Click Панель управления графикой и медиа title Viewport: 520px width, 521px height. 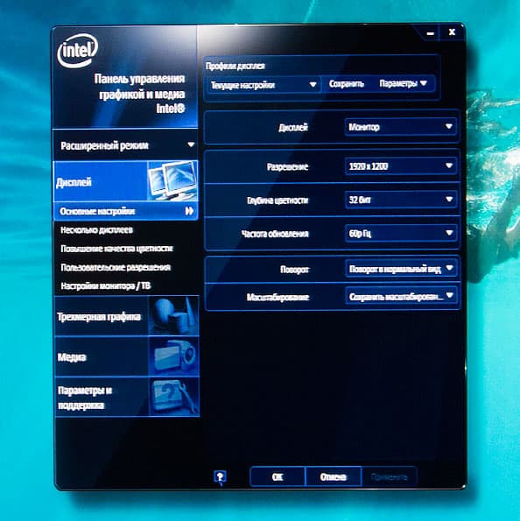[139, 94]
